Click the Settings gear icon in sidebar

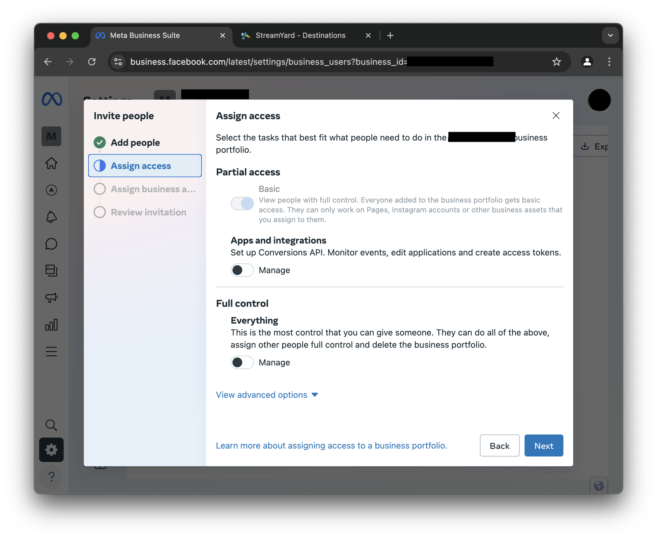tap(51, 449)
